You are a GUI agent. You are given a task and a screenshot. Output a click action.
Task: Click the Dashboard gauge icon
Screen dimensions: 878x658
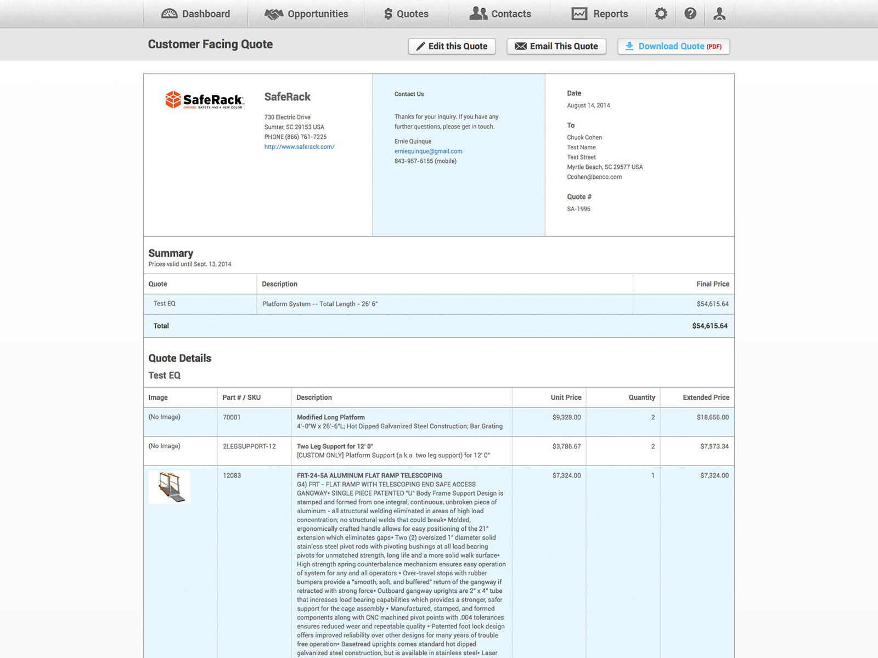(169, 14)
